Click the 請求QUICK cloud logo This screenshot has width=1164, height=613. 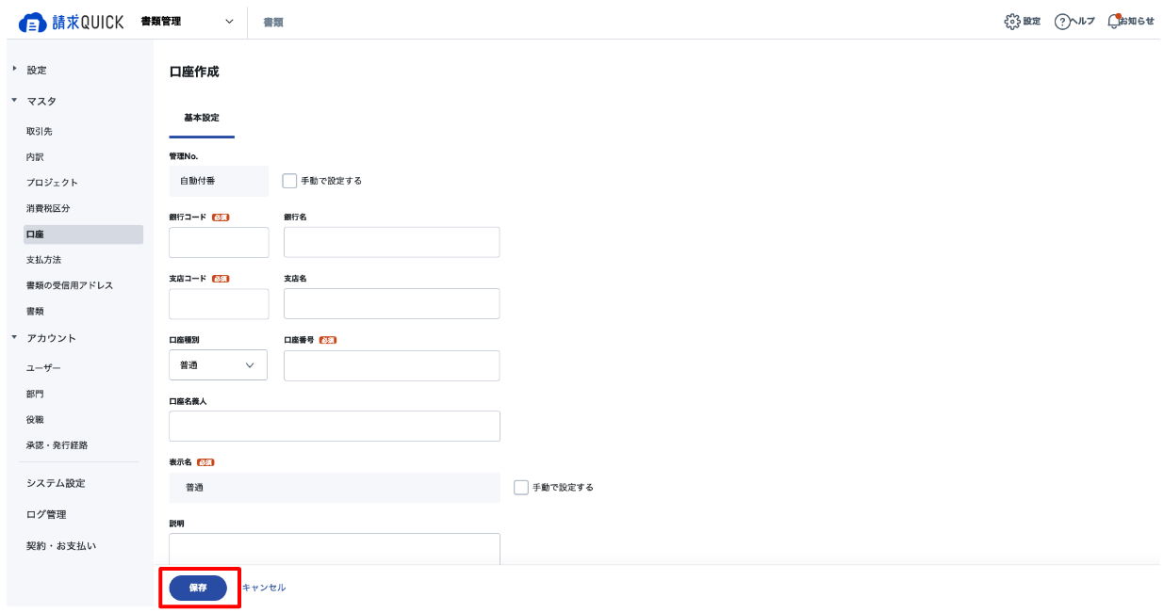pyautogui.click(x=72, y=22)
